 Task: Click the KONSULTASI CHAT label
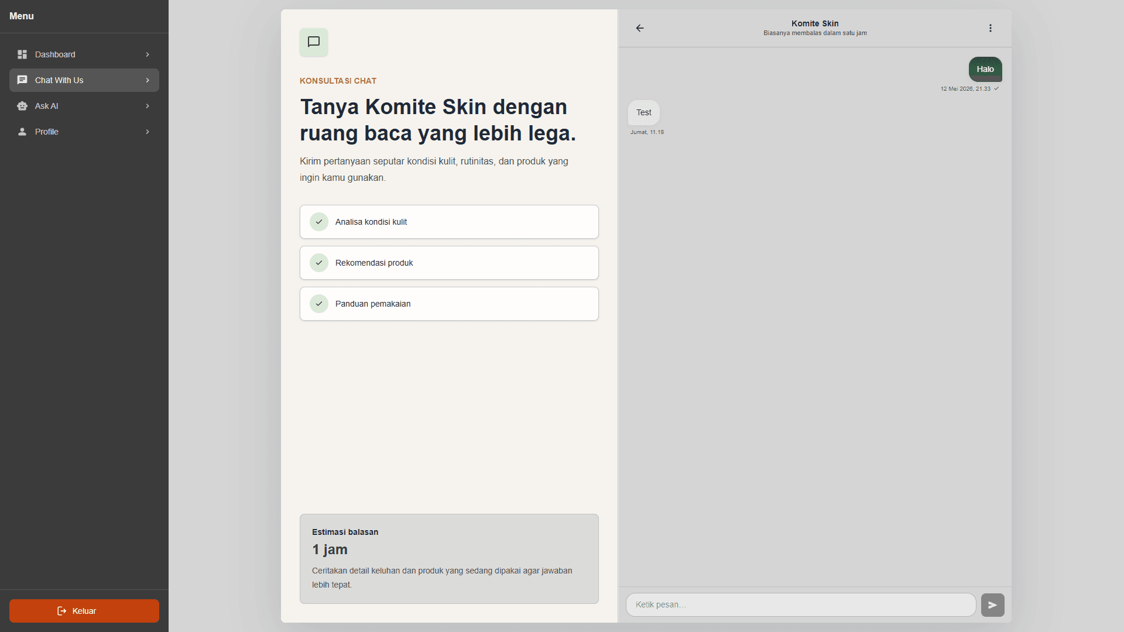(x=338, y=81)
